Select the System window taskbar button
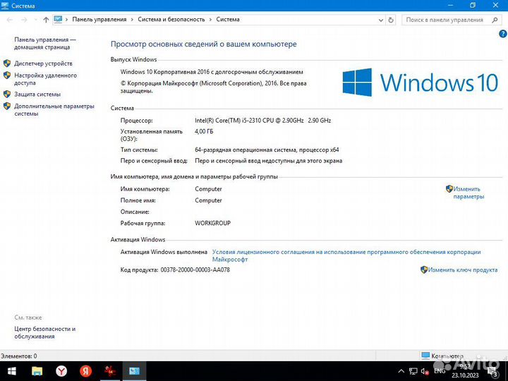The image size is (508, 381). [134, 371]
